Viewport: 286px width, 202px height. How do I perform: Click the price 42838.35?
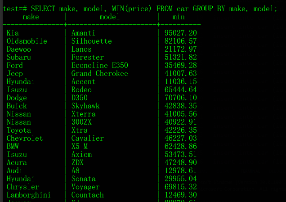(x=181, y=106)
